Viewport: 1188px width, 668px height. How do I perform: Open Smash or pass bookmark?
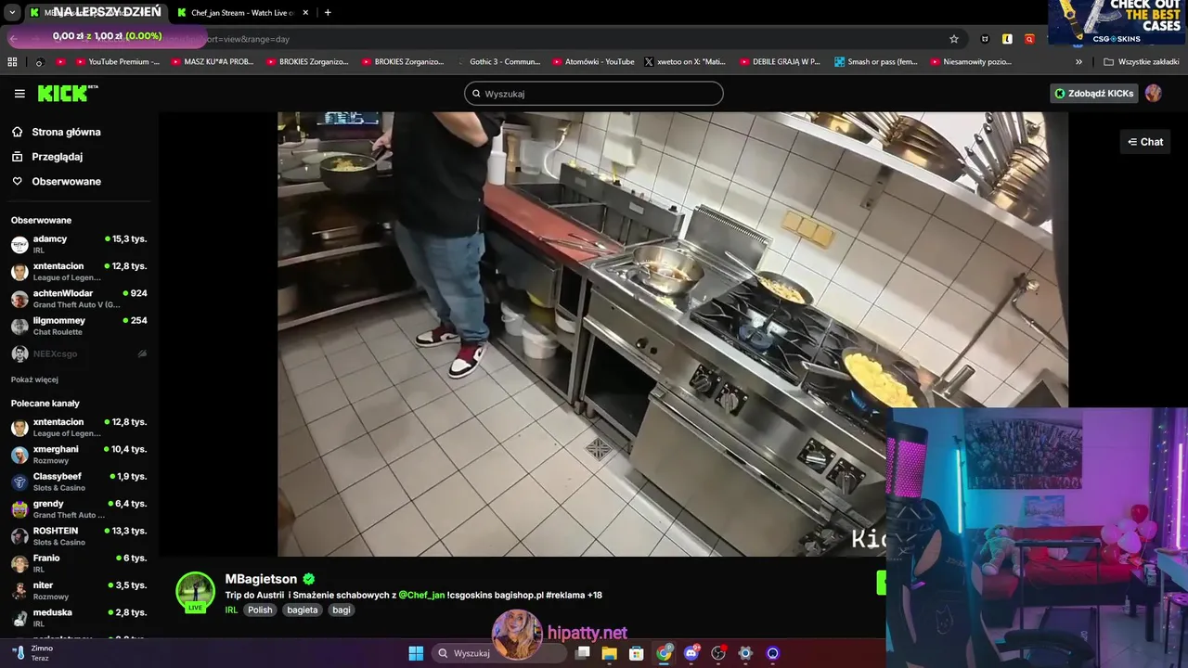click(876, 62)
